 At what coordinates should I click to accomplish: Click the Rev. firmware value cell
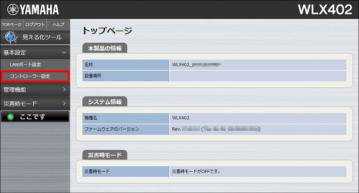[x=258, y=129]
